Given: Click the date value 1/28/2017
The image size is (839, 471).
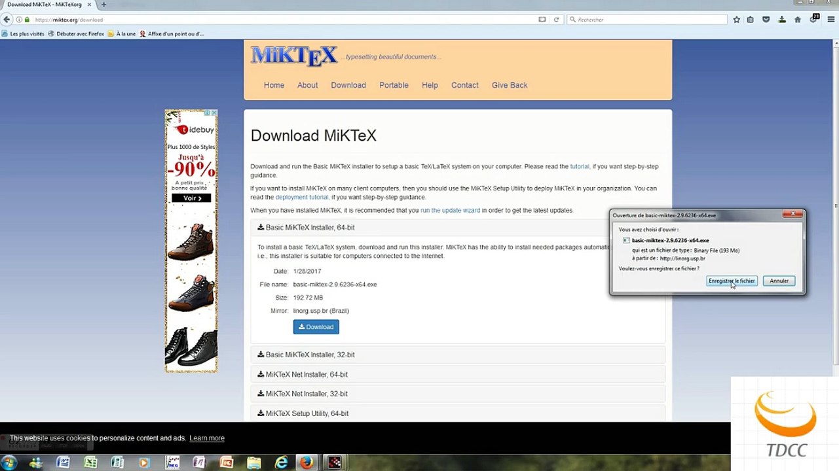Looking at the screenshot, I should tap(307, 271).
